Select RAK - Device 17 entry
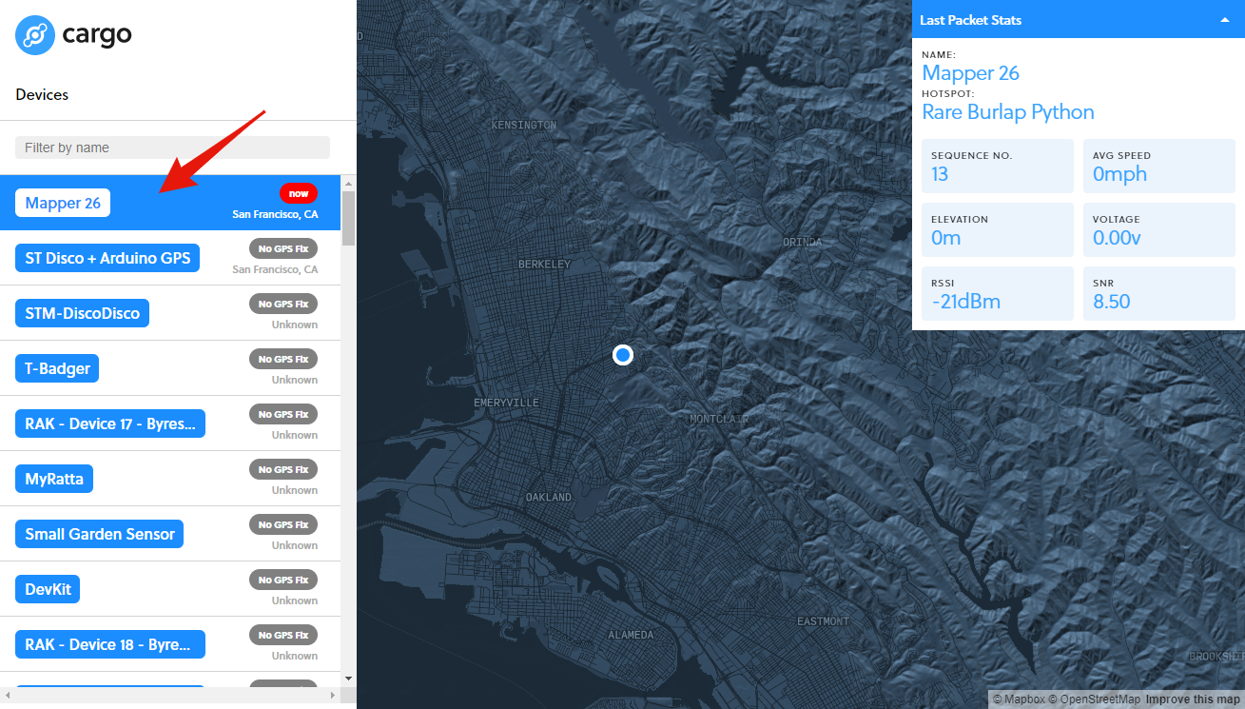The width and height of the screenshot is (1245, 709). tap(110, 423)
